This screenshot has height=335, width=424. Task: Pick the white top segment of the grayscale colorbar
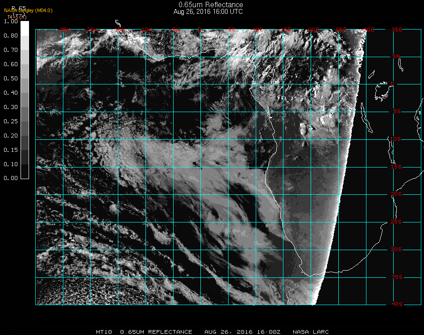(x=25, y=29)
